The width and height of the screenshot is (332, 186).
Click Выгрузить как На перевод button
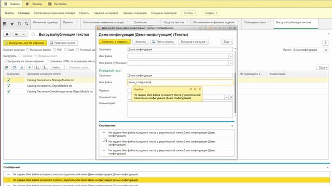click(25, 43)
